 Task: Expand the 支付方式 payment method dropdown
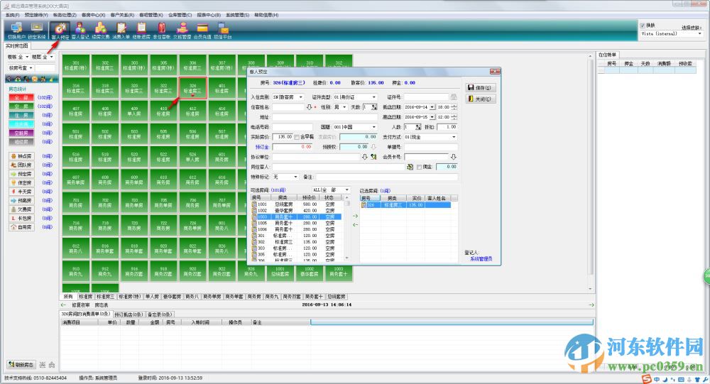coord(454,137)
